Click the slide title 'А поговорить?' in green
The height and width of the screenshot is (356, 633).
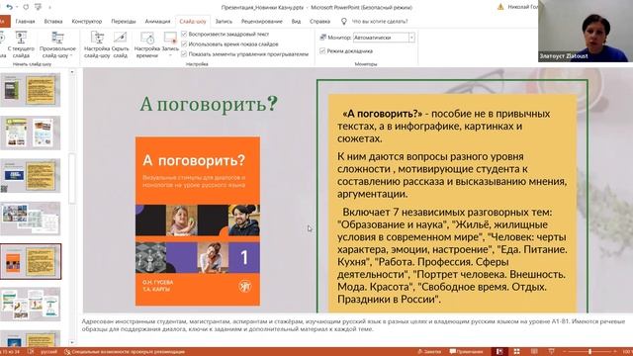click(209, 104)
